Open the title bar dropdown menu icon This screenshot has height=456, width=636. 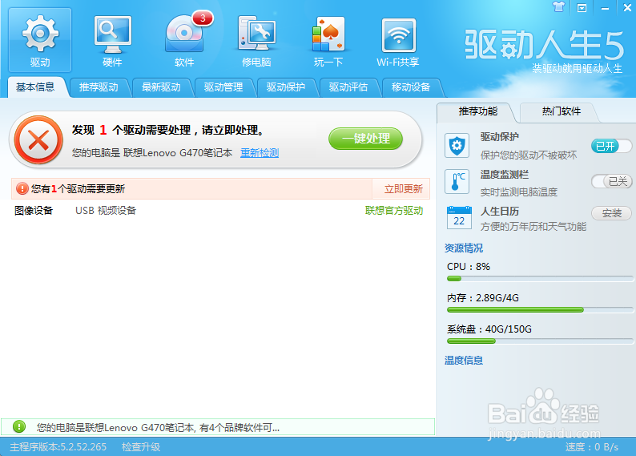coord(582,8)
